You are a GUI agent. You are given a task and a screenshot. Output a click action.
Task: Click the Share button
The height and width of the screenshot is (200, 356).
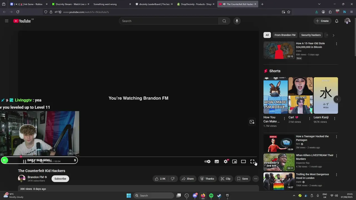point(187,179)
